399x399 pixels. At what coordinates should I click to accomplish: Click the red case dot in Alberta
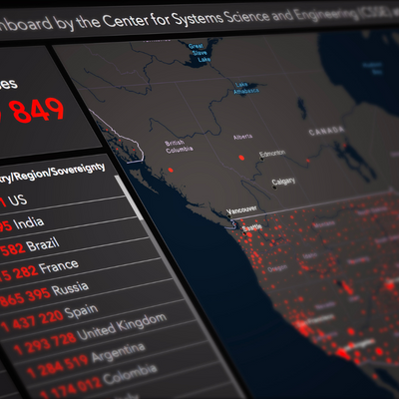pos(241,158)
